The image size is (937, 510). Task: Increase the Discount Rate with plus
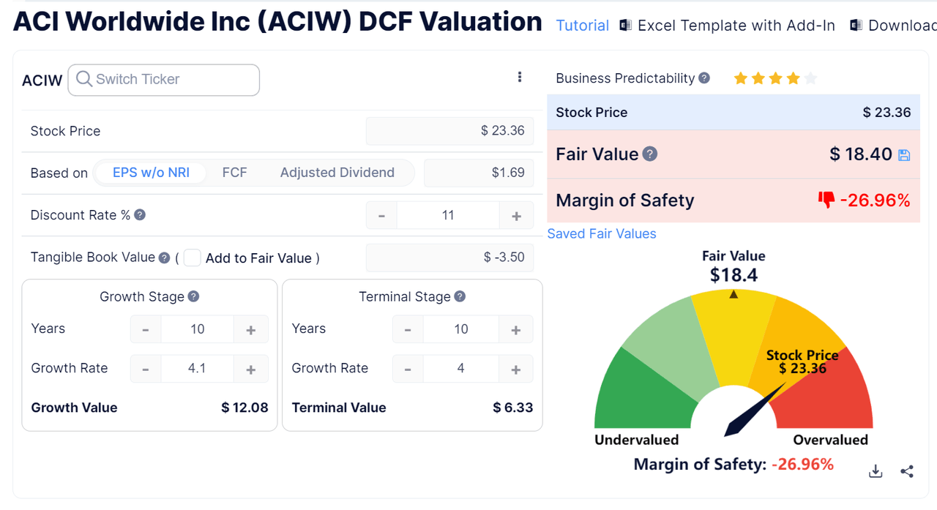click(x=516, y=216)
